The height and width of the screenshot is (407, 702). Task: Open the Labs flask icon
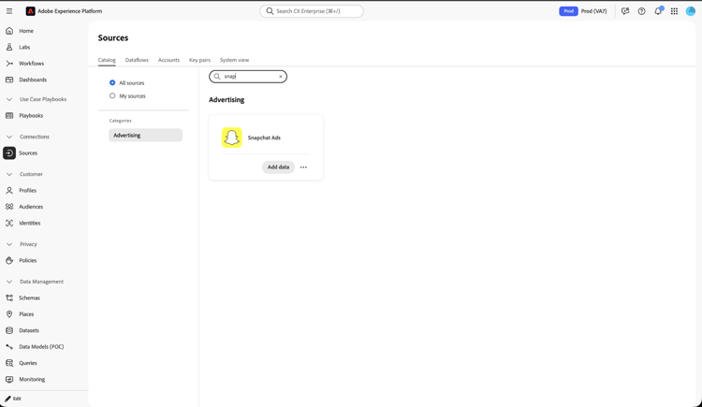coord(9,47)
